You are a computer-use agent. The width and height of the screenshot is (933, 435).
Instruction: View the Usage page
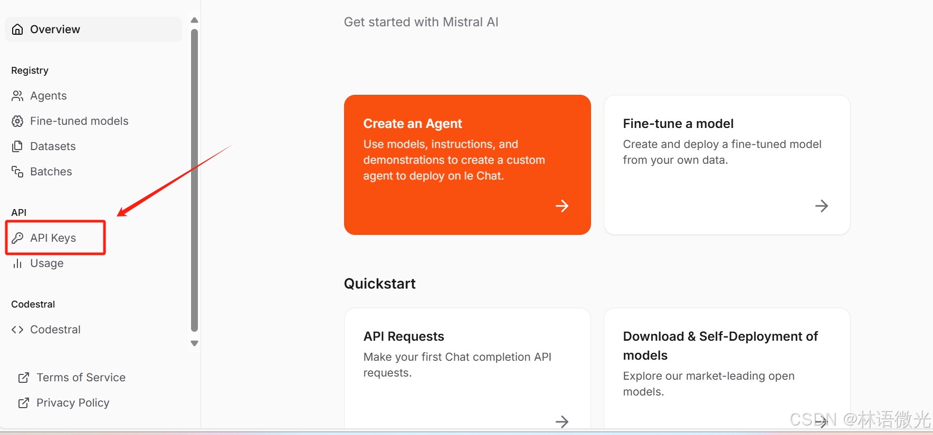click(46, 263)
